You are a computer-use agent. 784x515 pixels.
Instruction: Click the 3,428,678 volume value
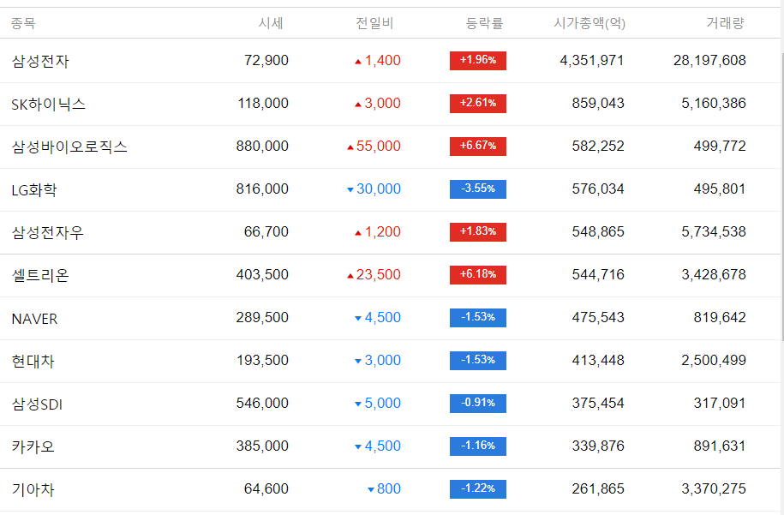pyautogui.click(x=714, y=274)
